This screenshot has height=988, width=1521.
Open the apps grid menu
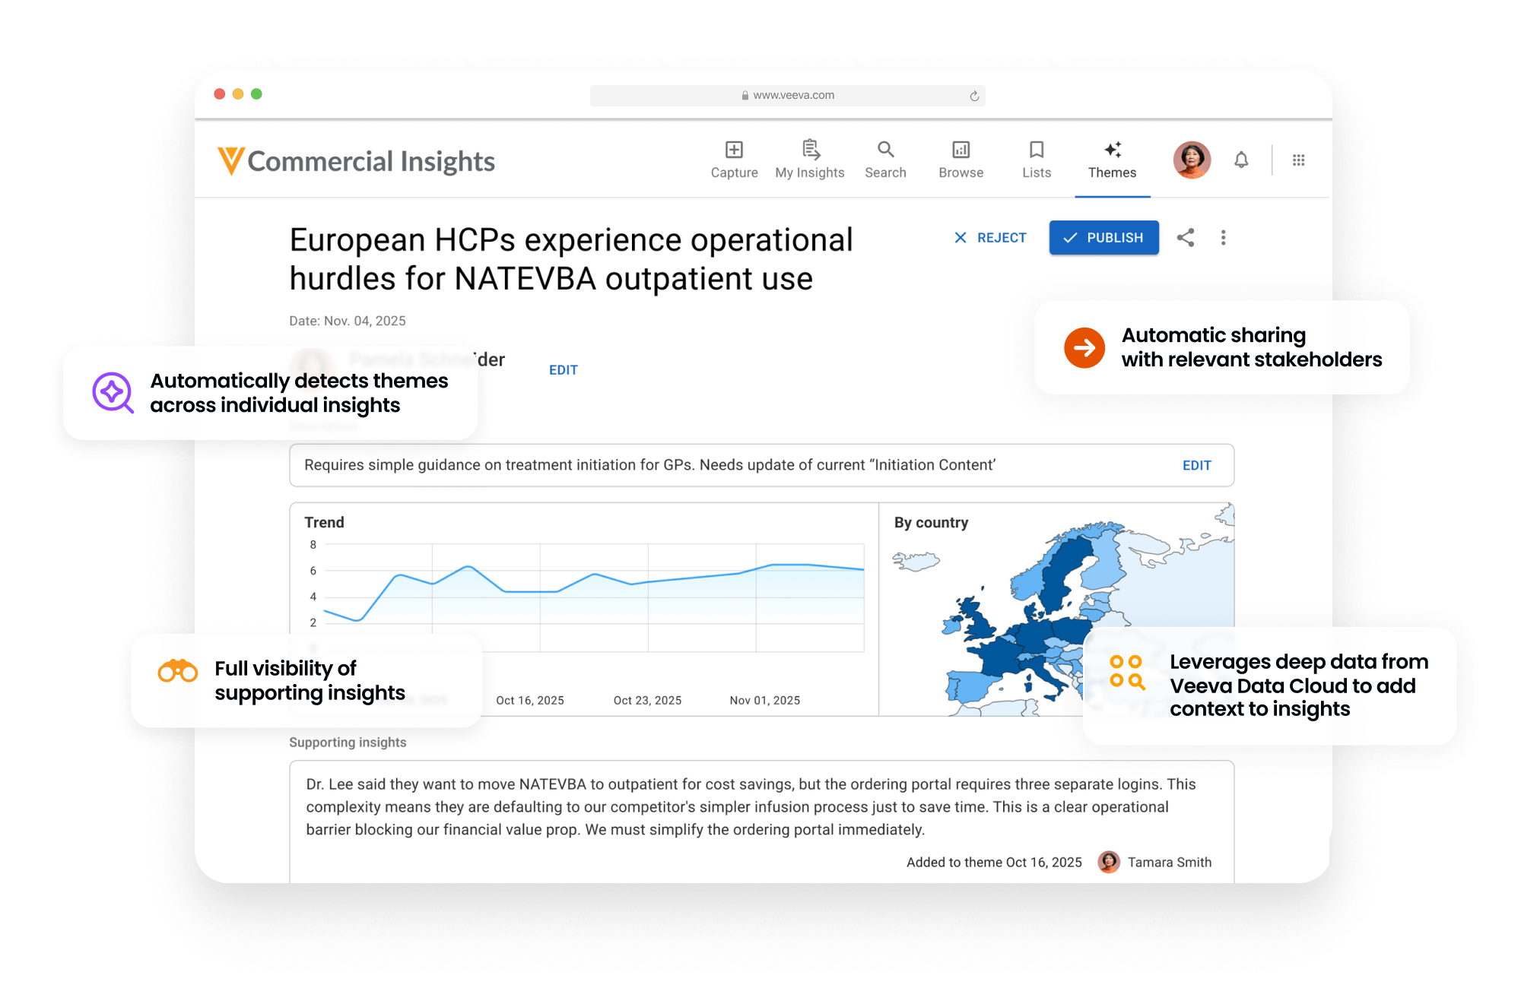pyautogui.click(x=1299, y=160)
